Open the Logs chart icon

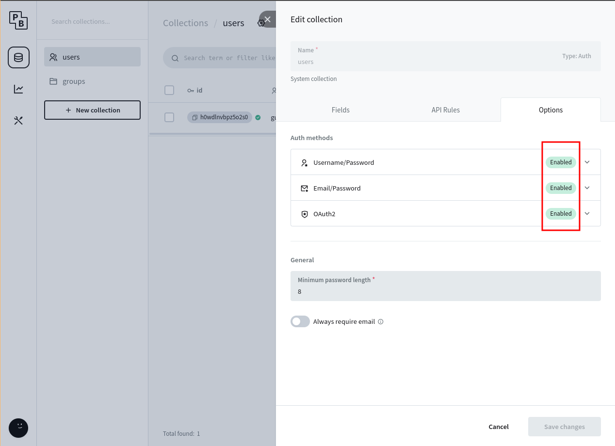pyautogui.click(x=18, y=89)
